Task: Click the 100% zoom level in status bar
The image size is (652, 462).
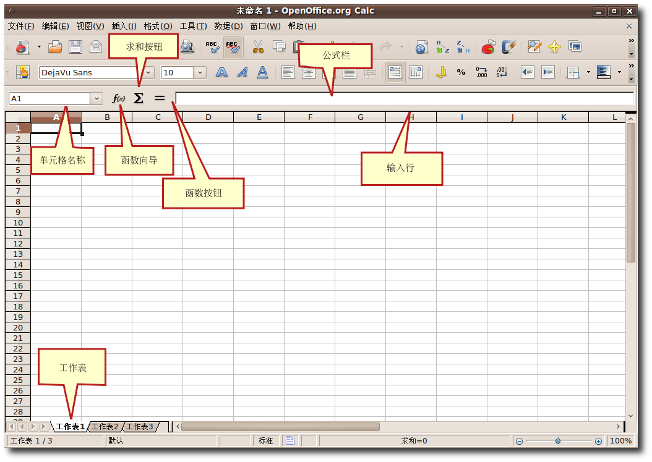Action: tap(620, 441)
